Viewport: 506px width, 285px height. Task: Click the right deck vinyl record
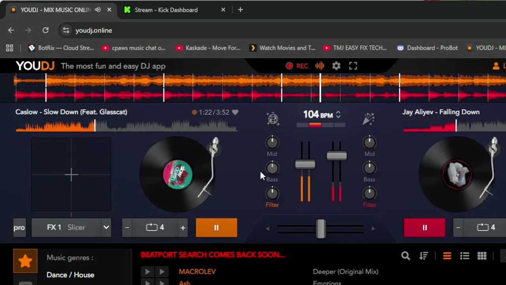pyautogui.click(x=457, y=174)
